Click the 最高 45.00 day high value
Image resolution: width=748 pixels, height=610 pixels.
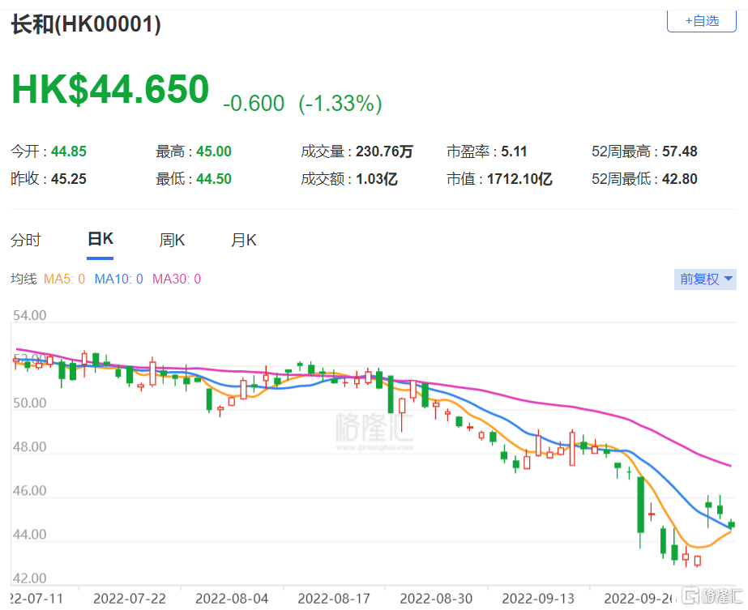point(214,151)
